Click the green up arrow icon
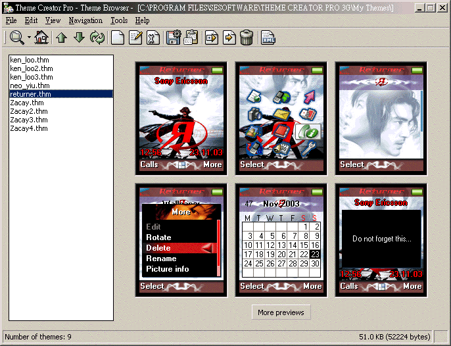Image resolution: width=451 pixels, height=346 pixels. 61,37
